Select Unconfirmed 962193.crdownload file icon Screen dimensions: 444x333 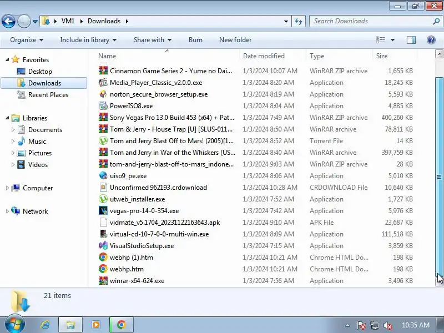[103, 187]
